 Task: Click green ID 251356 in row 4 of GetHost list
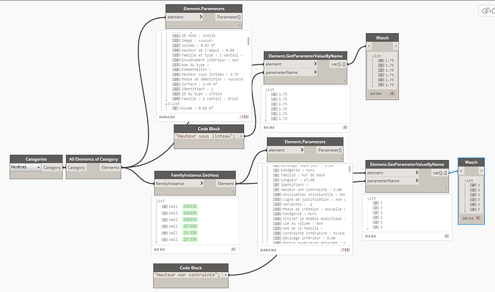(x=190, y=233)
